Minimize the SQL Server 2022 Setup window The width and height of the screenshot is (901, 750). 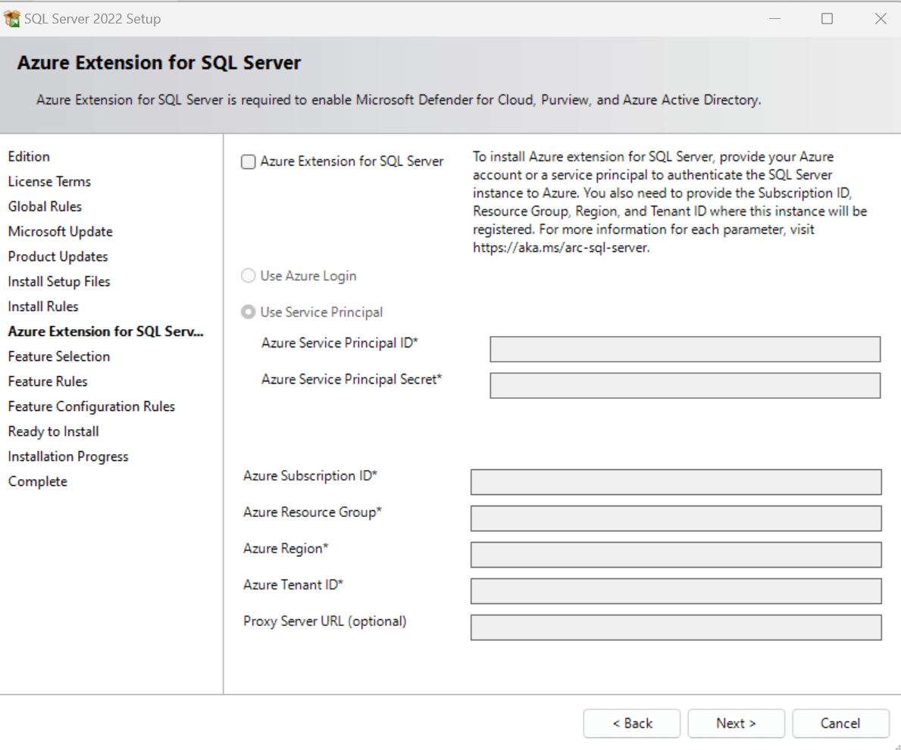tap(774, 18)
